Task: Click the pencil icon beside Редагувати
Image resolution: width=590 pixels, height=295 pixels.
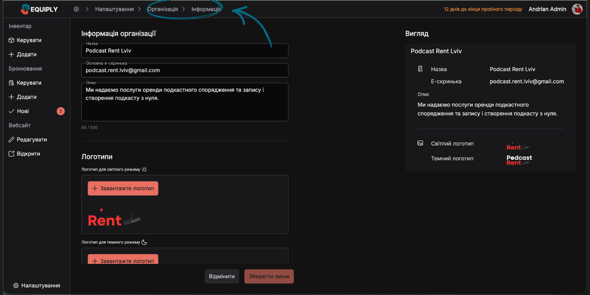Action: tap(11, 139)
